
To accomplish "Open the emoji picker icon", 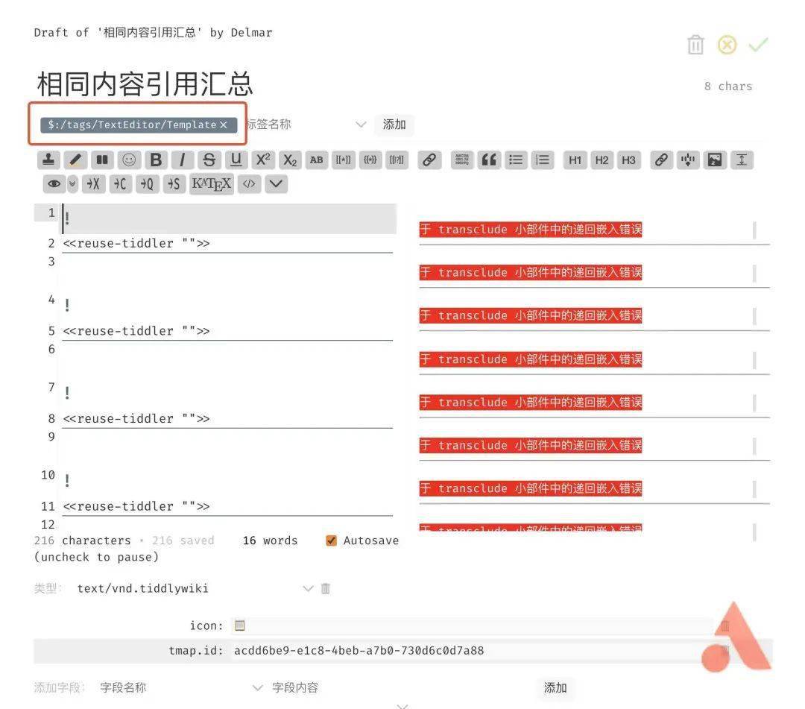I will click(x=129, y=160).
